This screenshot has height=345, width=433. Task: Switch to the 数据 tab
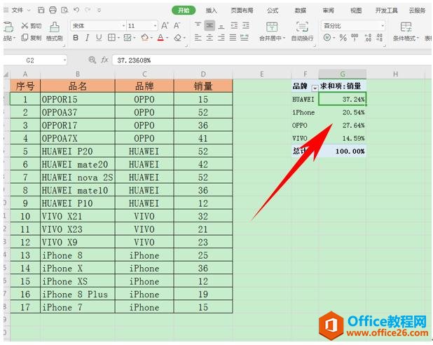300,11
